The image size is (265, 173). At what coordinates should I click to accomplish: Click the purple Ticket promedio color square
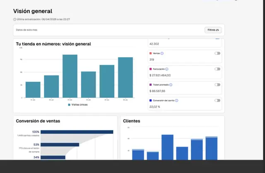[151, 85]
